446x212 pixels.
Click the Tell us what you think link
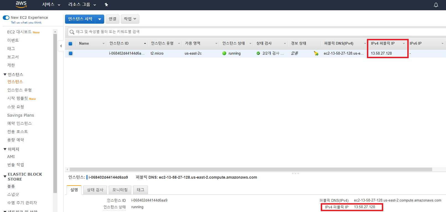click(x=26, y=23)
